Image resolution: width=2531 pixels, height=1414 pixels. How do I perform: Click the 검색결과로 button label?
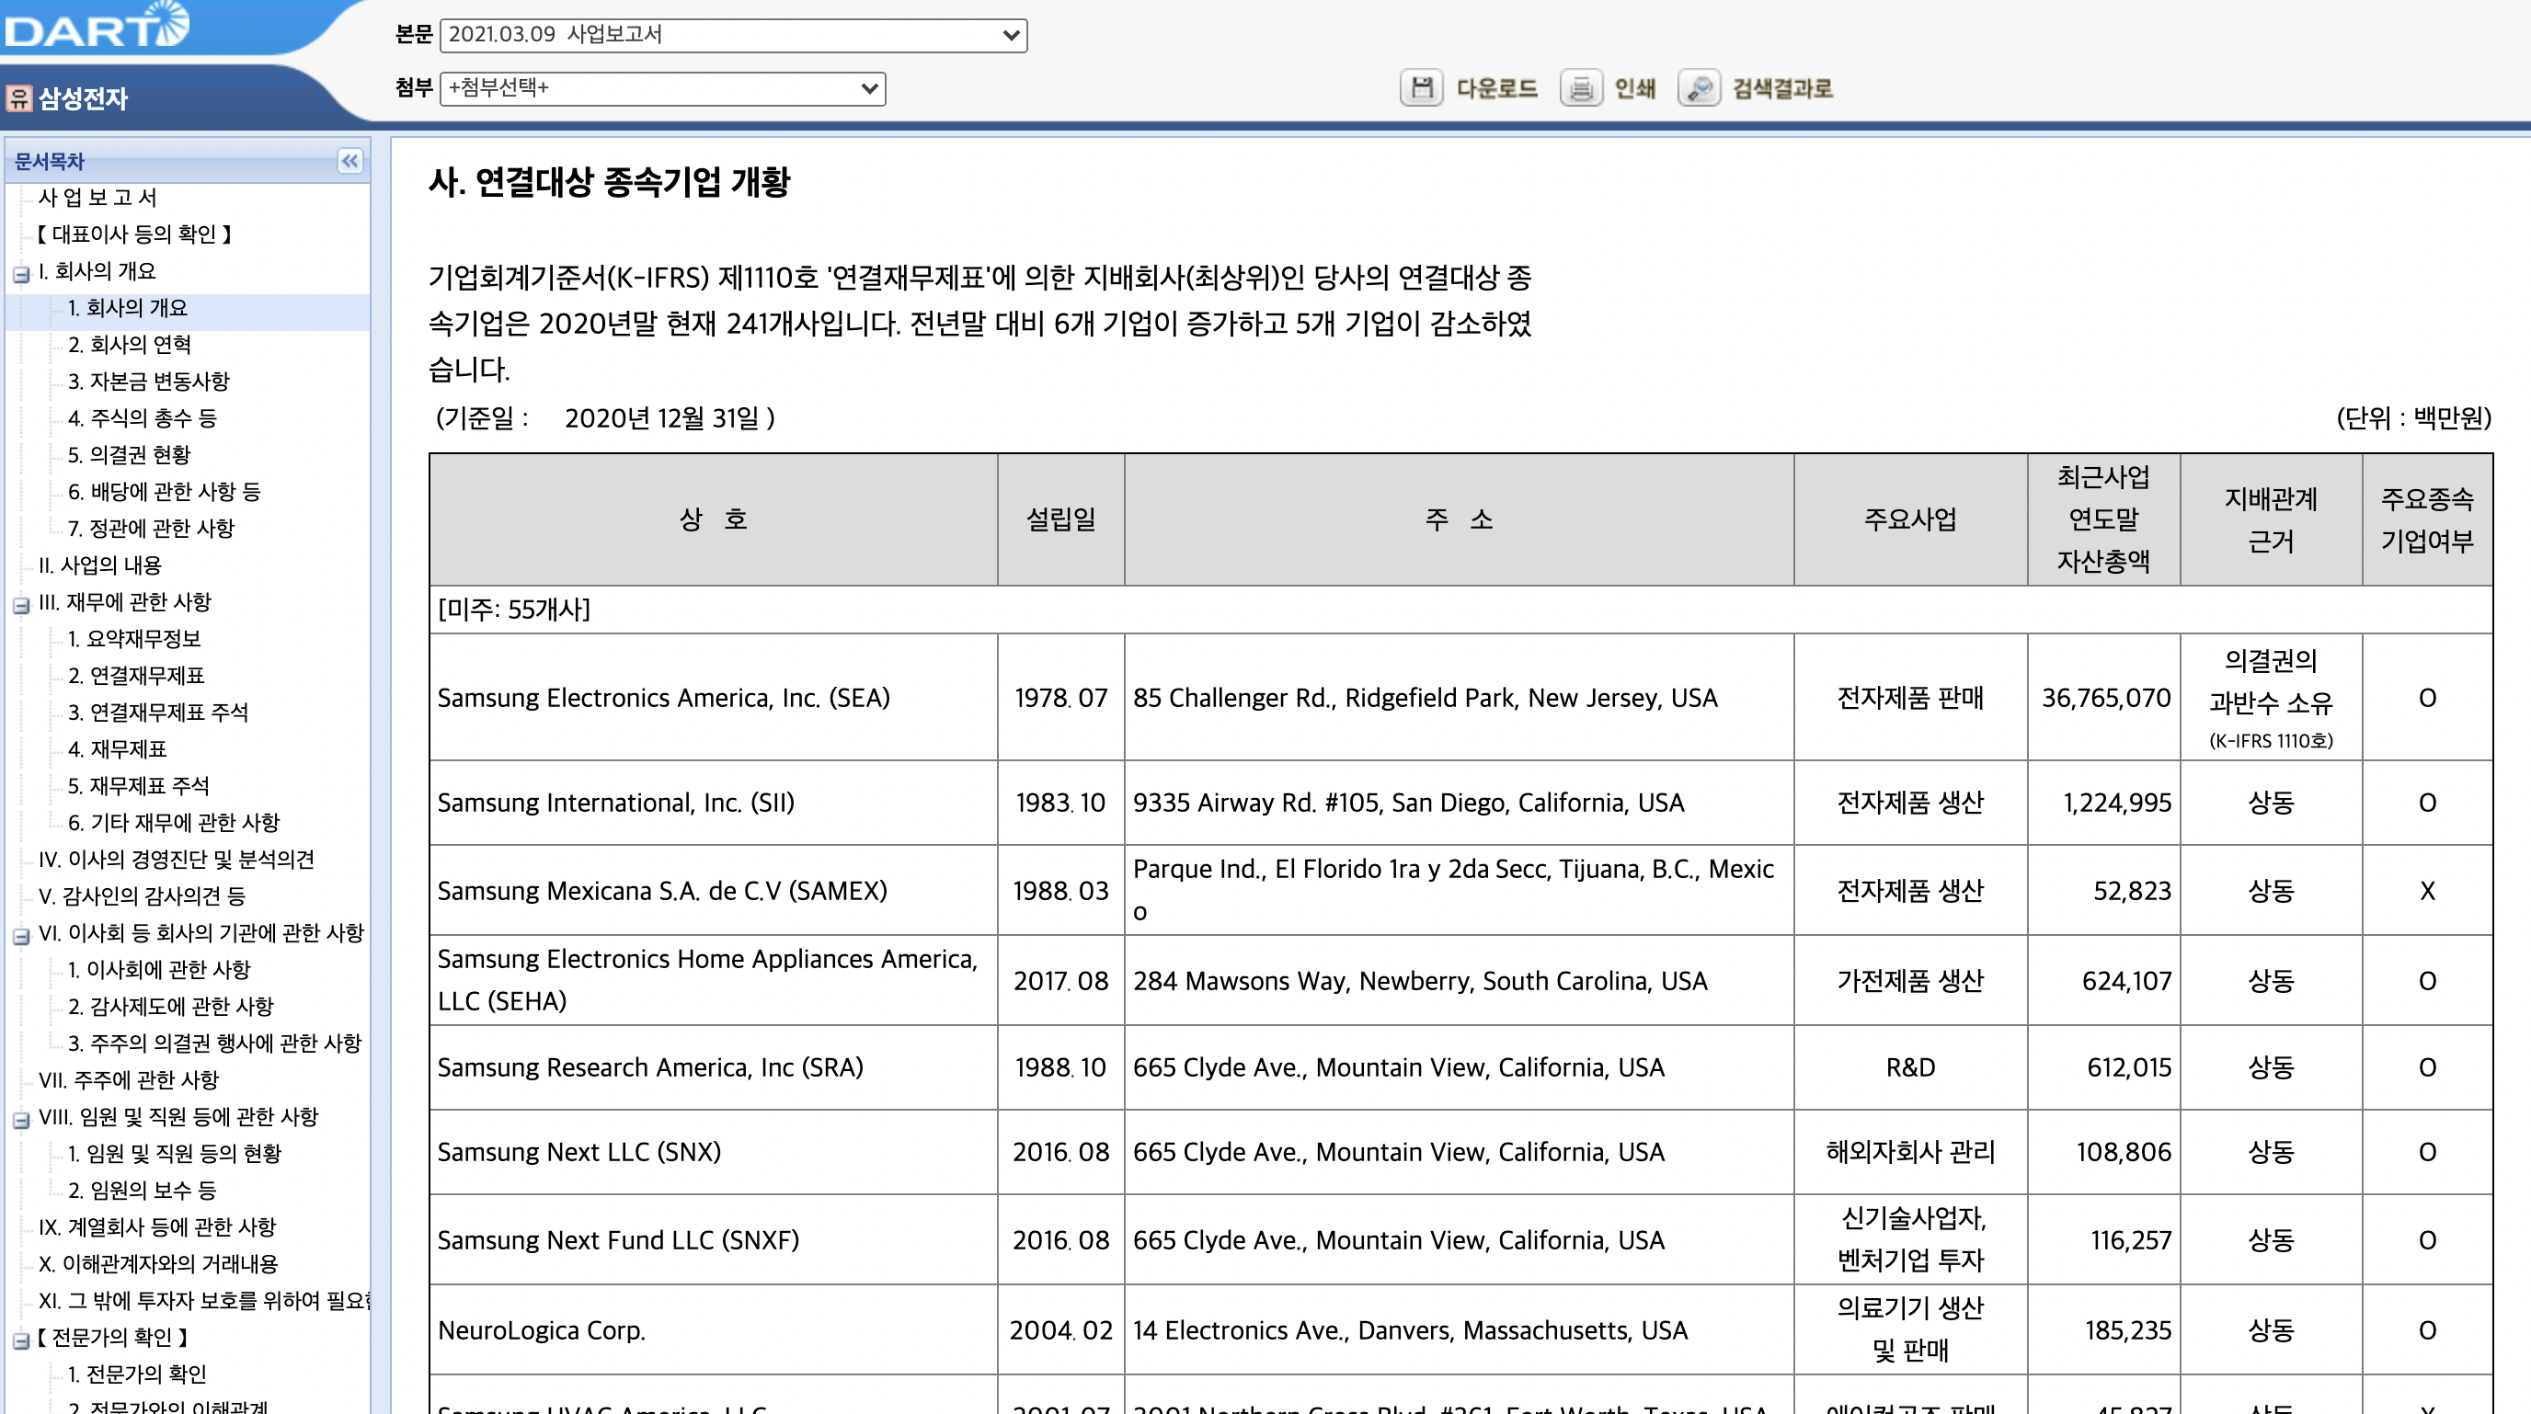click(x=1782, y=88)
